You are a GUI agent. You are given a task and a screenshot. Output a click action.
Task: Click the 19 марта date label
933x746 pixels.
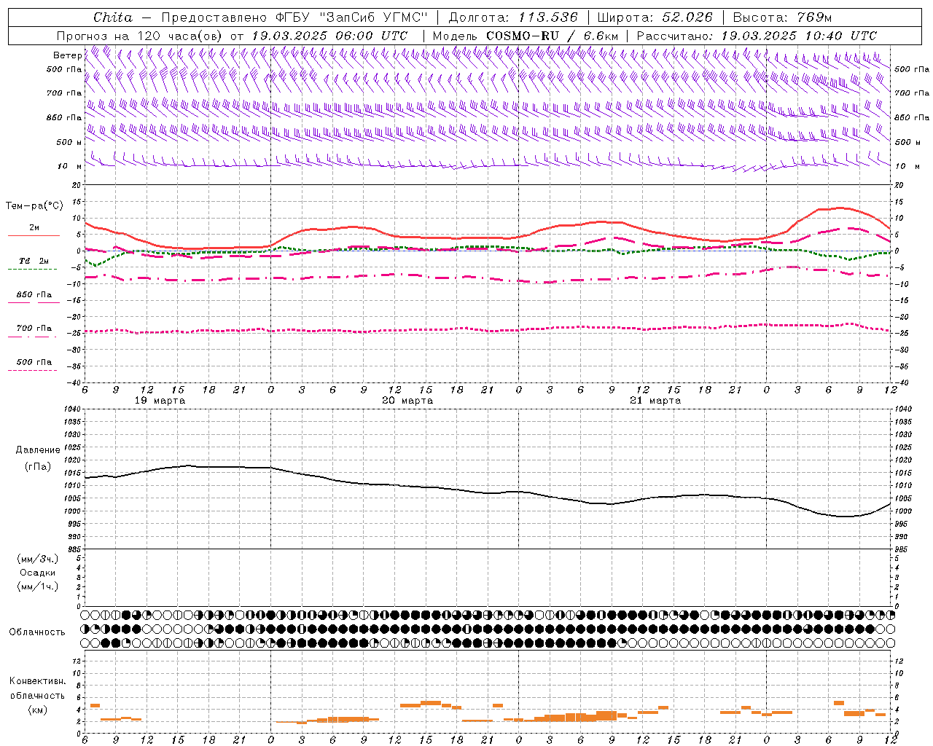pyautogui.click(x=160, y=401)
